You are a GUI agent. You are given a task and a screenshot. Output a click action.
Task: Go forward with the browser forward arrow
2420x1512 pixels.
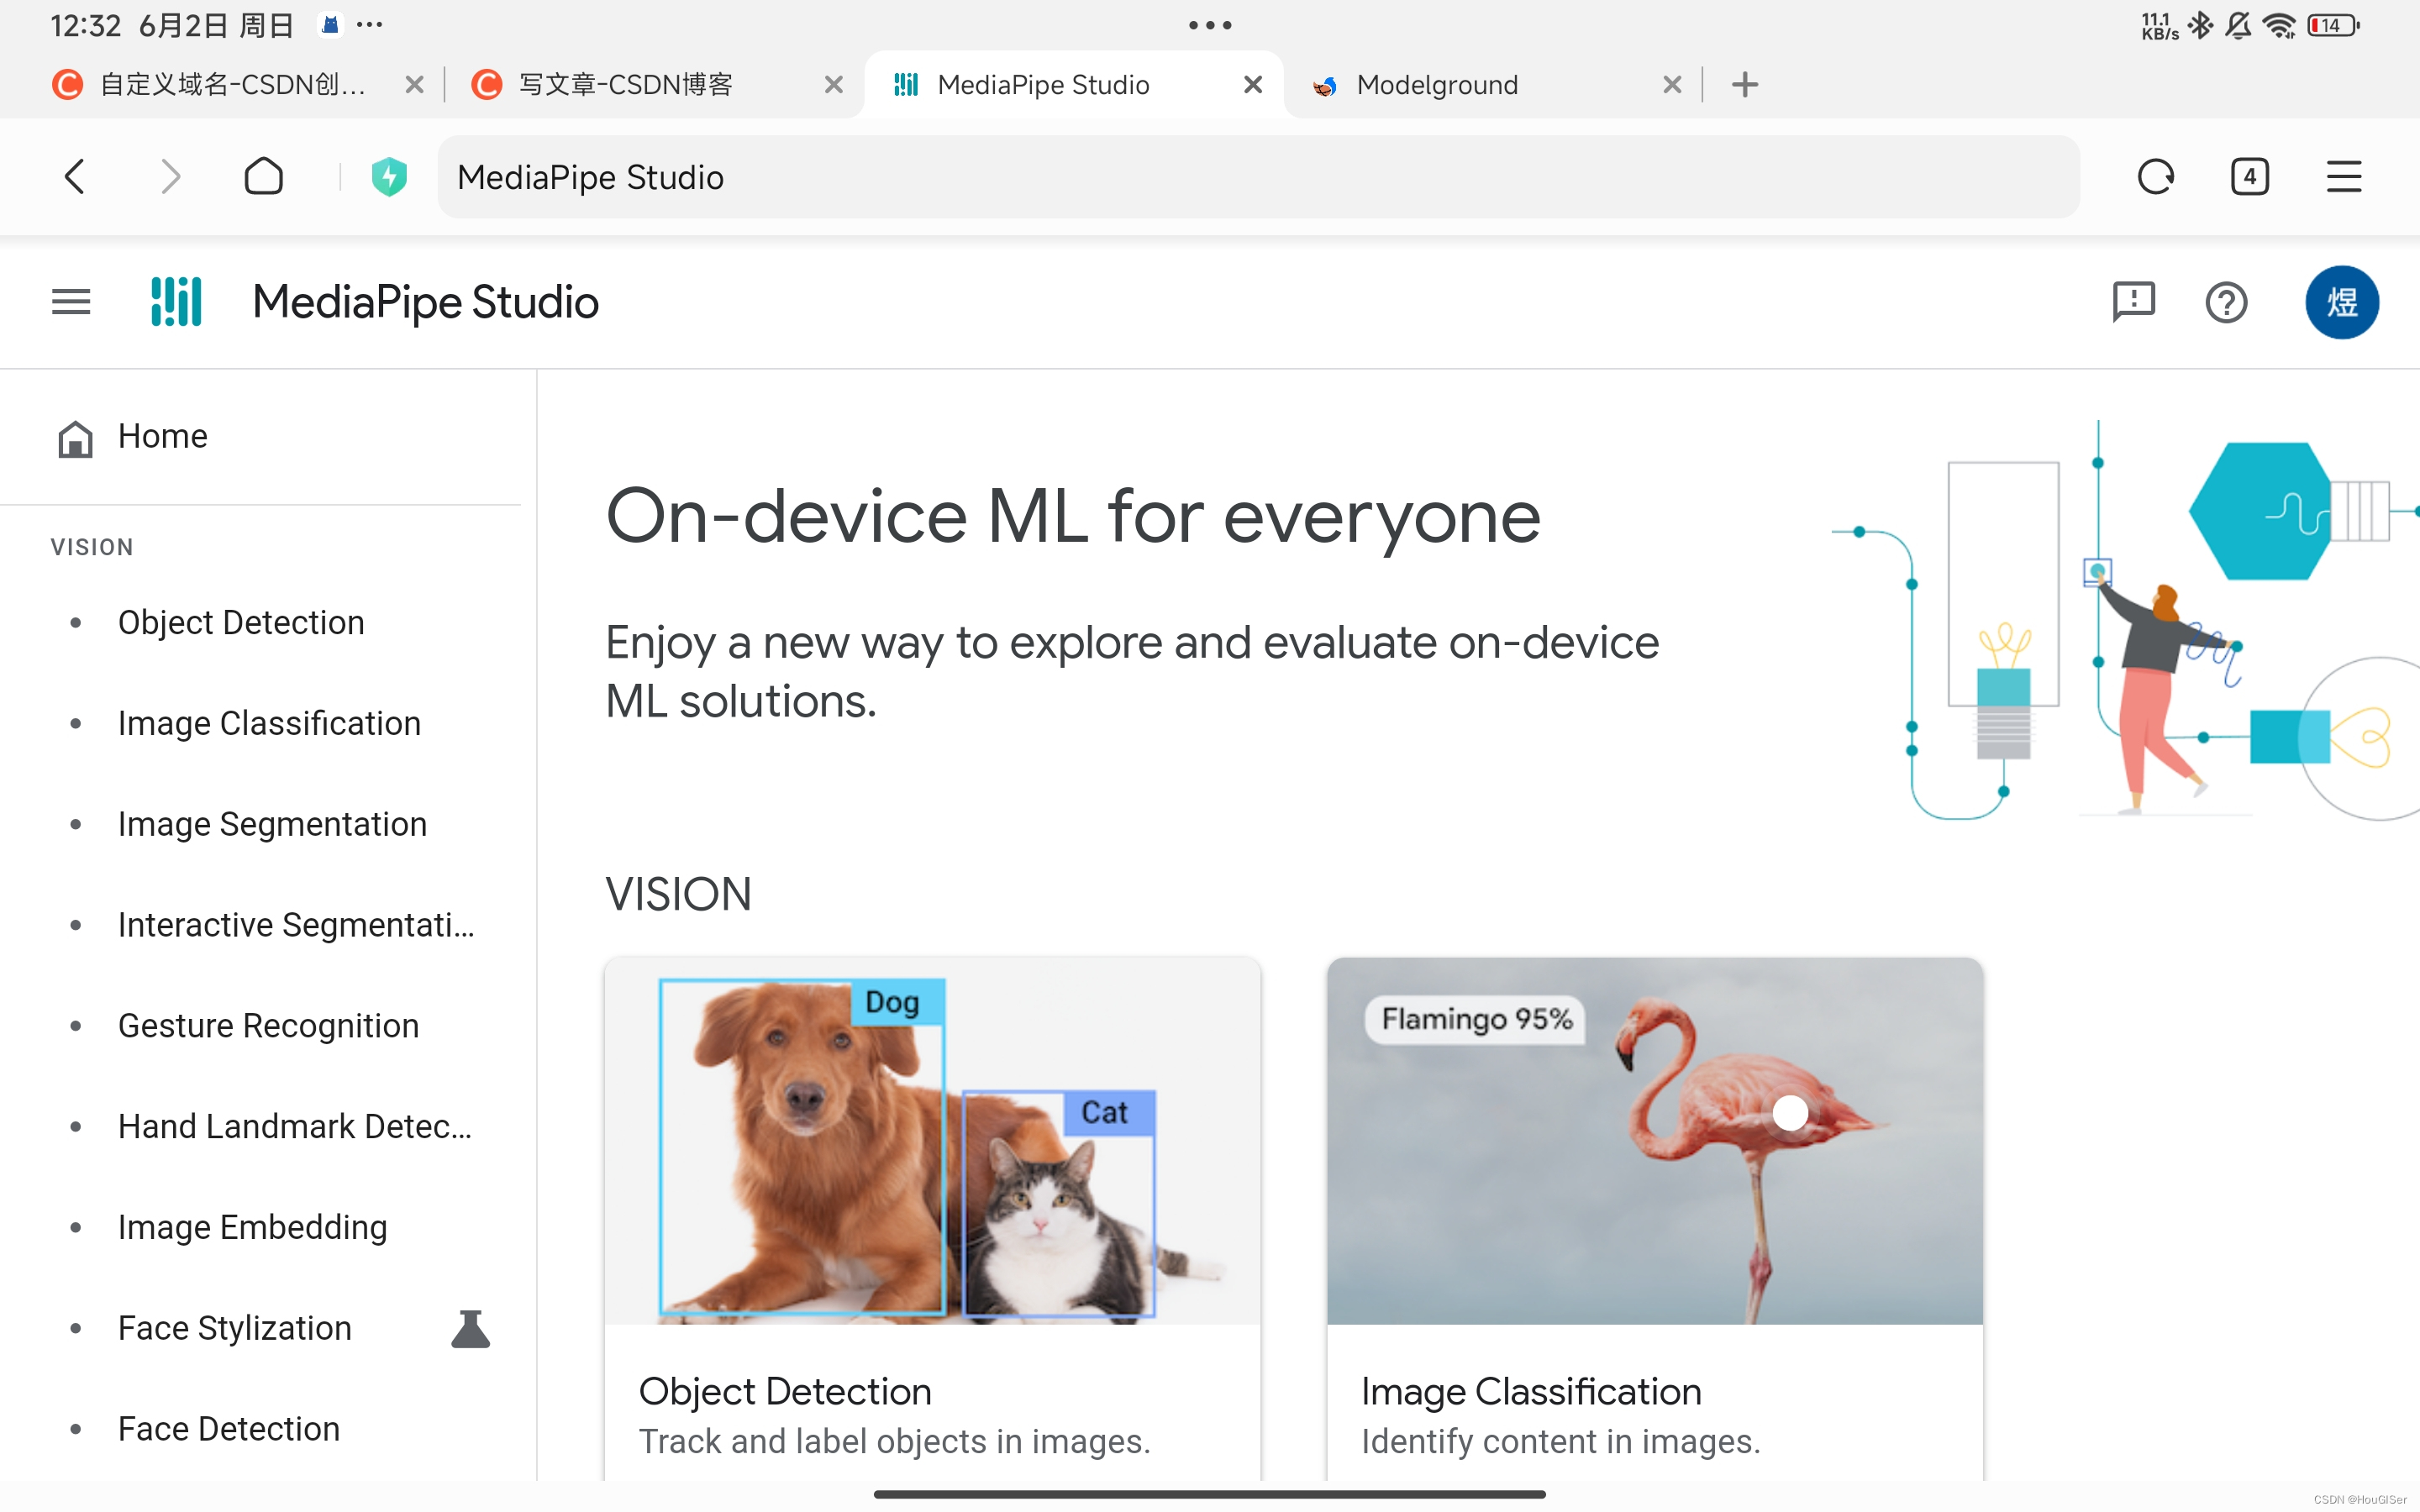(170, 177)
